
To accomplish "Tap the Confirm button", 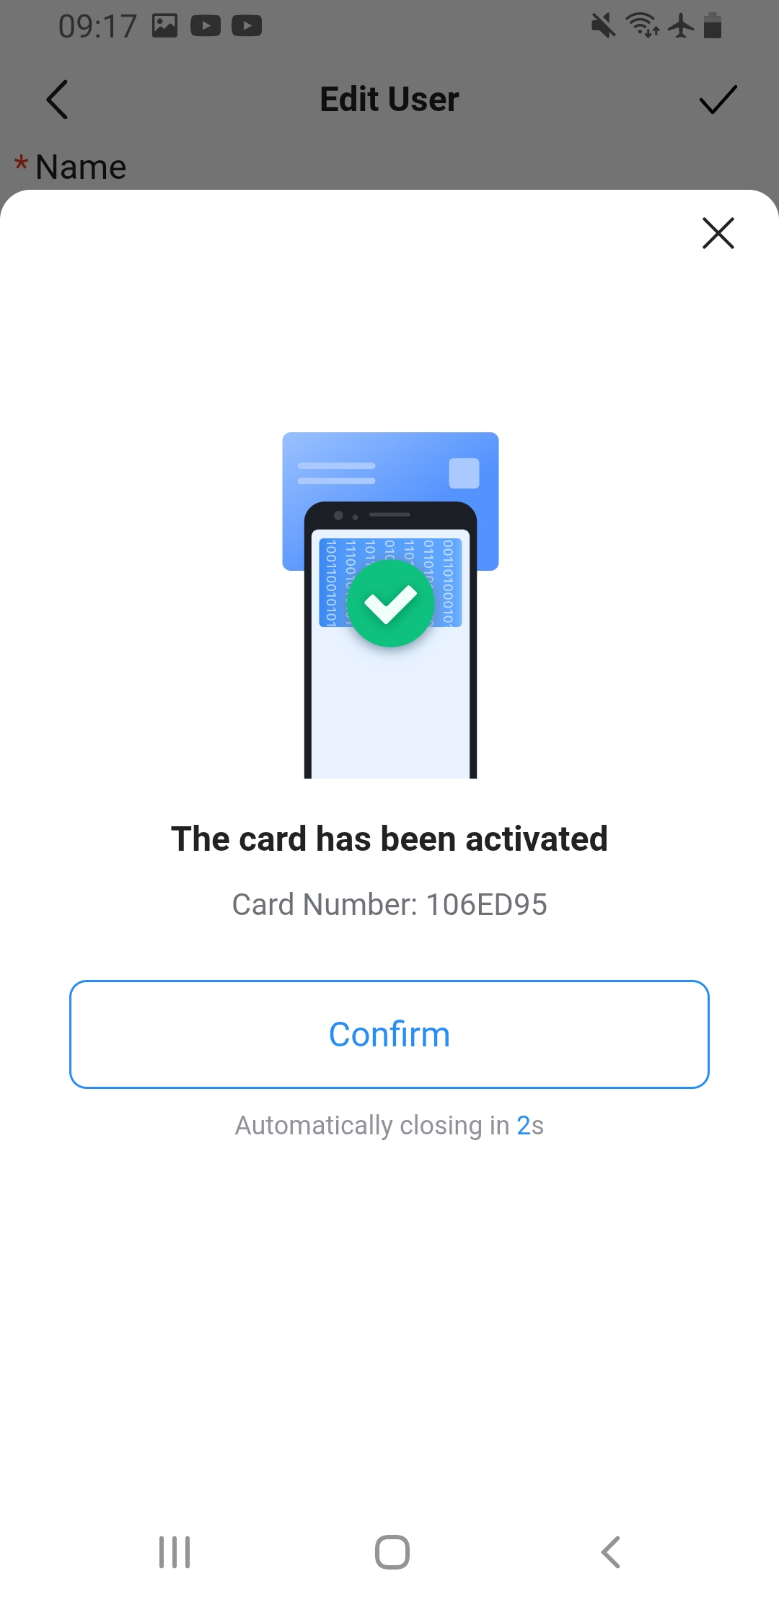I will (x=389, y=1034).
